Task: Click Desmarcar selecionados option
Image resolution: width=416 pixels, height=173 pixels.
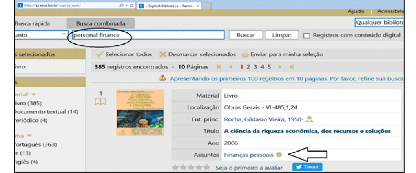Action: pyautogui.click(x=197, y=54)
